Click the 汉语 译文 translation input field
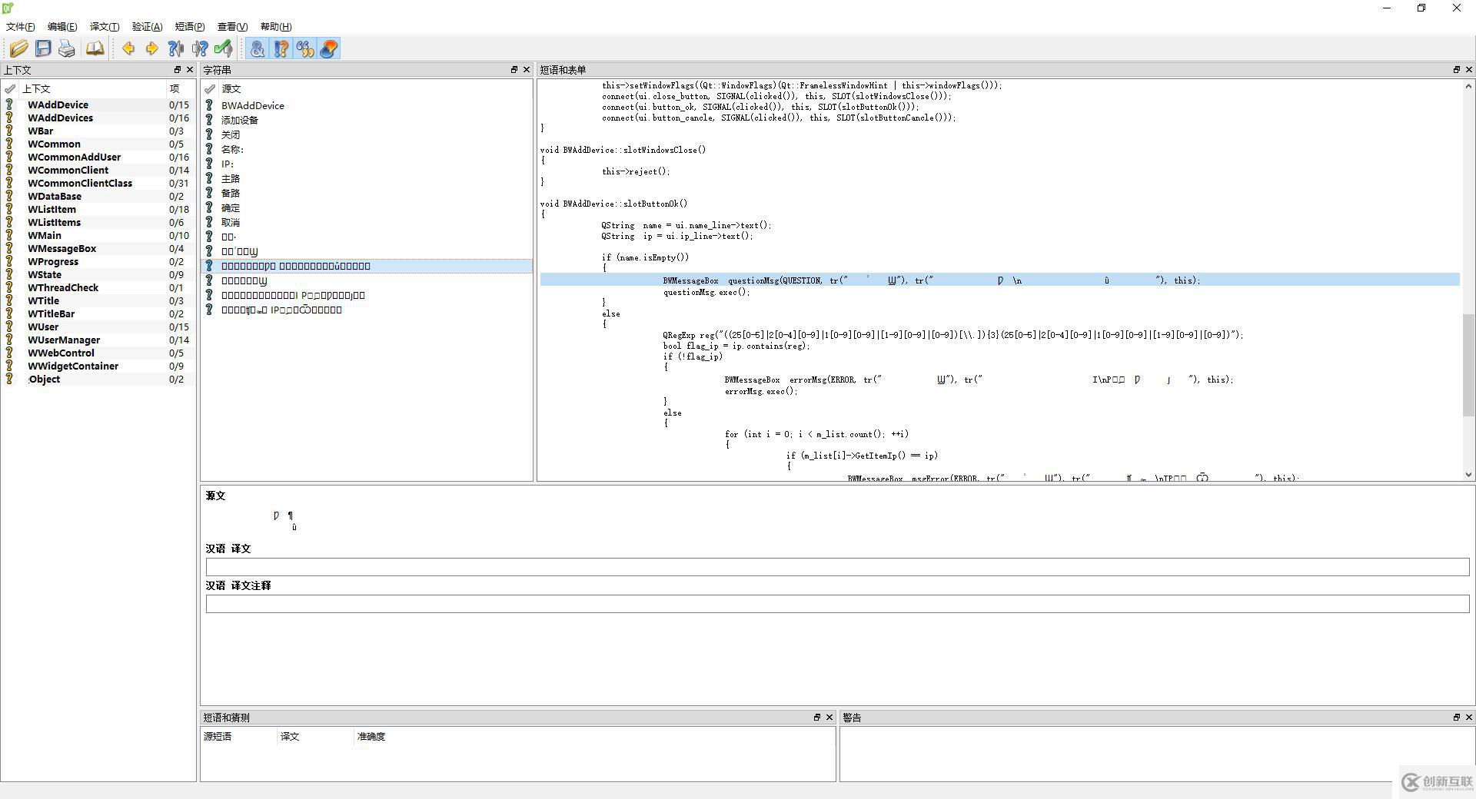This screenshot has height=799, width=1476. coord(837,567)
